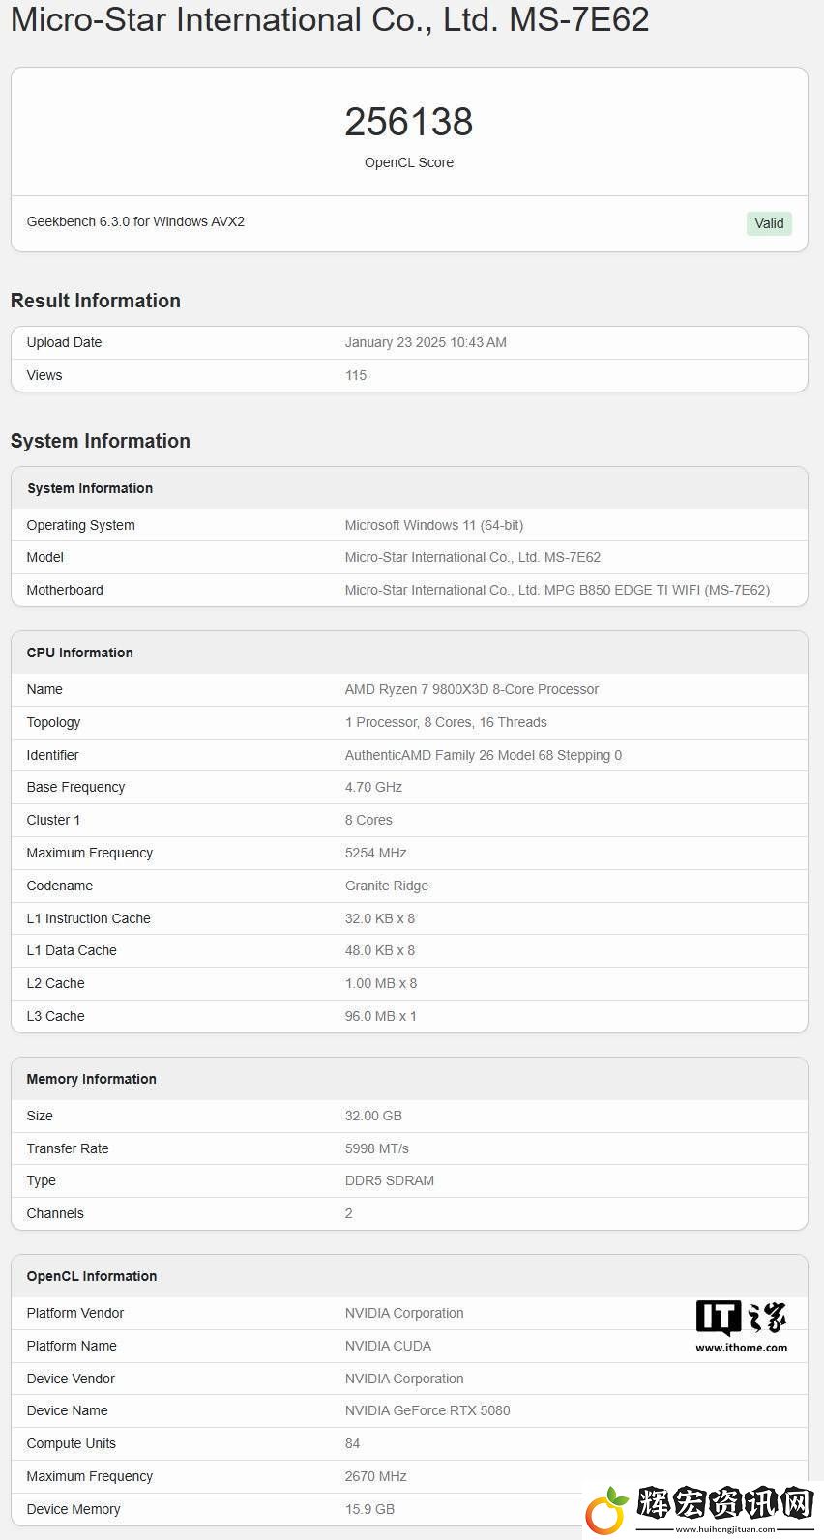Click the green Valid badge
This screenshot has width=824, height=1540.
[769, 223]
